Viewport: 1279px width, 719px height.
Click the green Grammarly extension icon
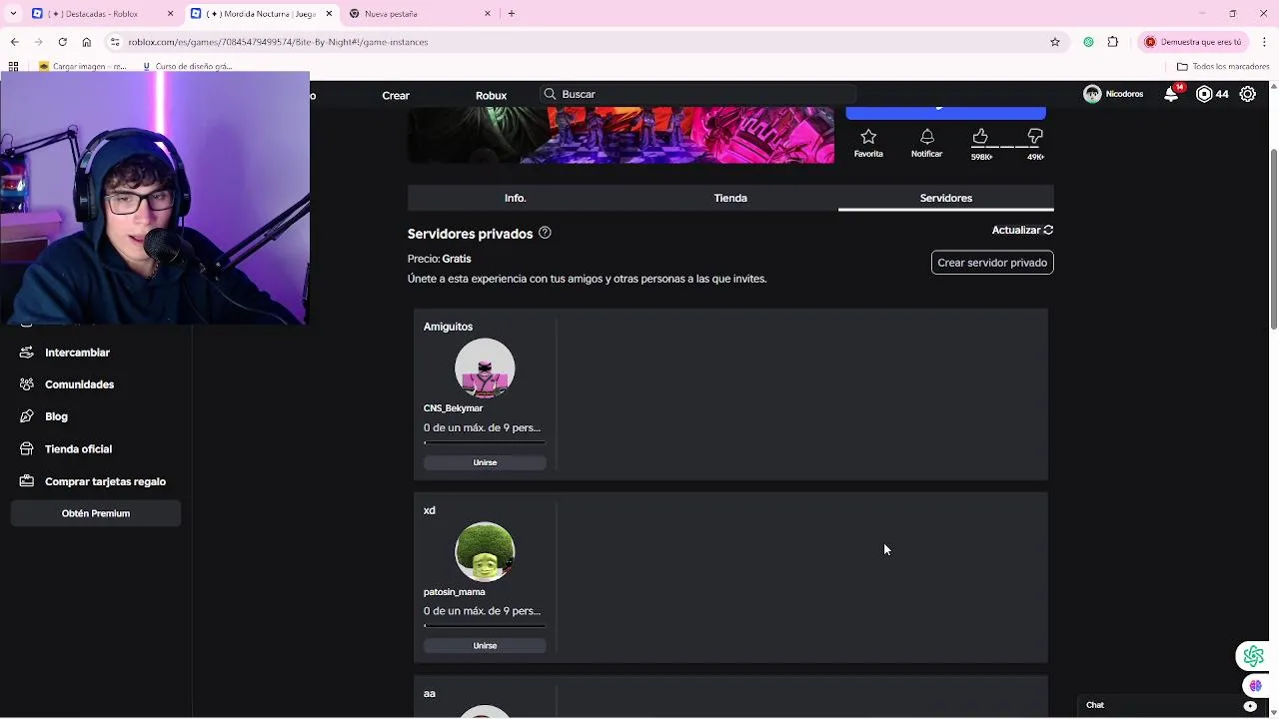point(1088,42)
